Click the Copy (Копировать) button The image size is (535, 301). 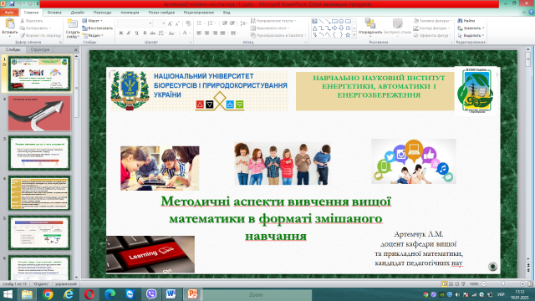[x=35, y=28]
